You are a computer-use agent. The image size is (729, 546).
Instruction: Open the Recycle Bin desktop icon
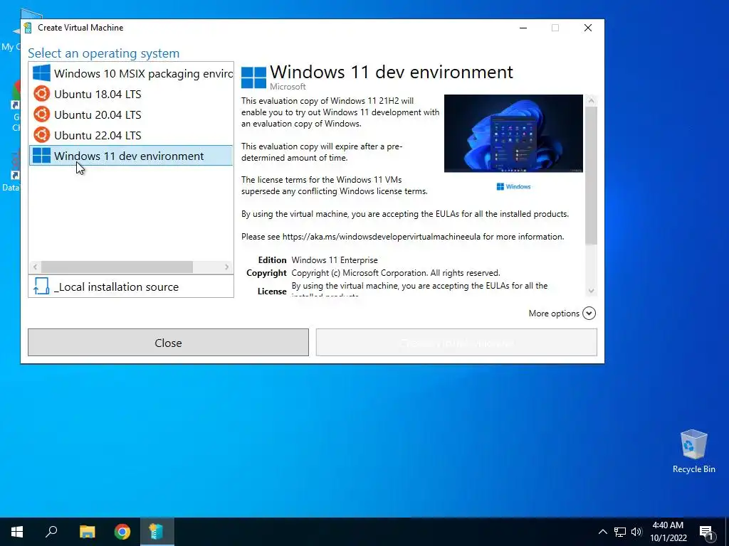(693, 451)
